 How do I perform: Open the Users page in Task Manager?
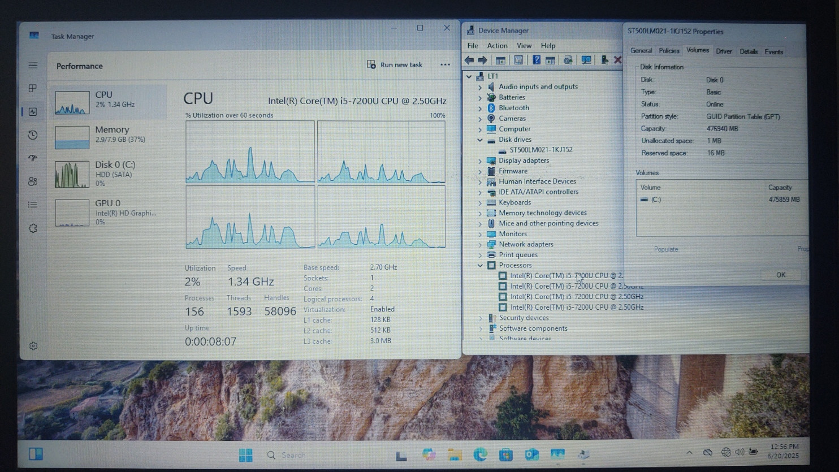33,181
